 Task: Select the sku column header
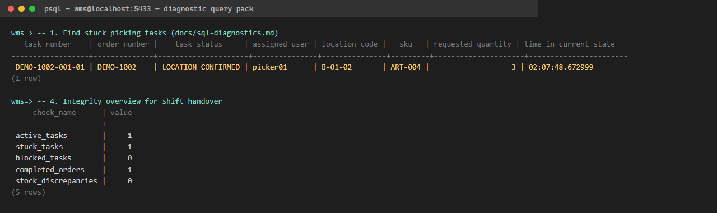coord(406,44)
